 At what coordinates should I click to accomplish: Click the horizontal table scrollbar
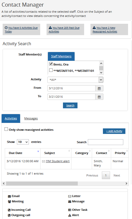tap(42, 184)
